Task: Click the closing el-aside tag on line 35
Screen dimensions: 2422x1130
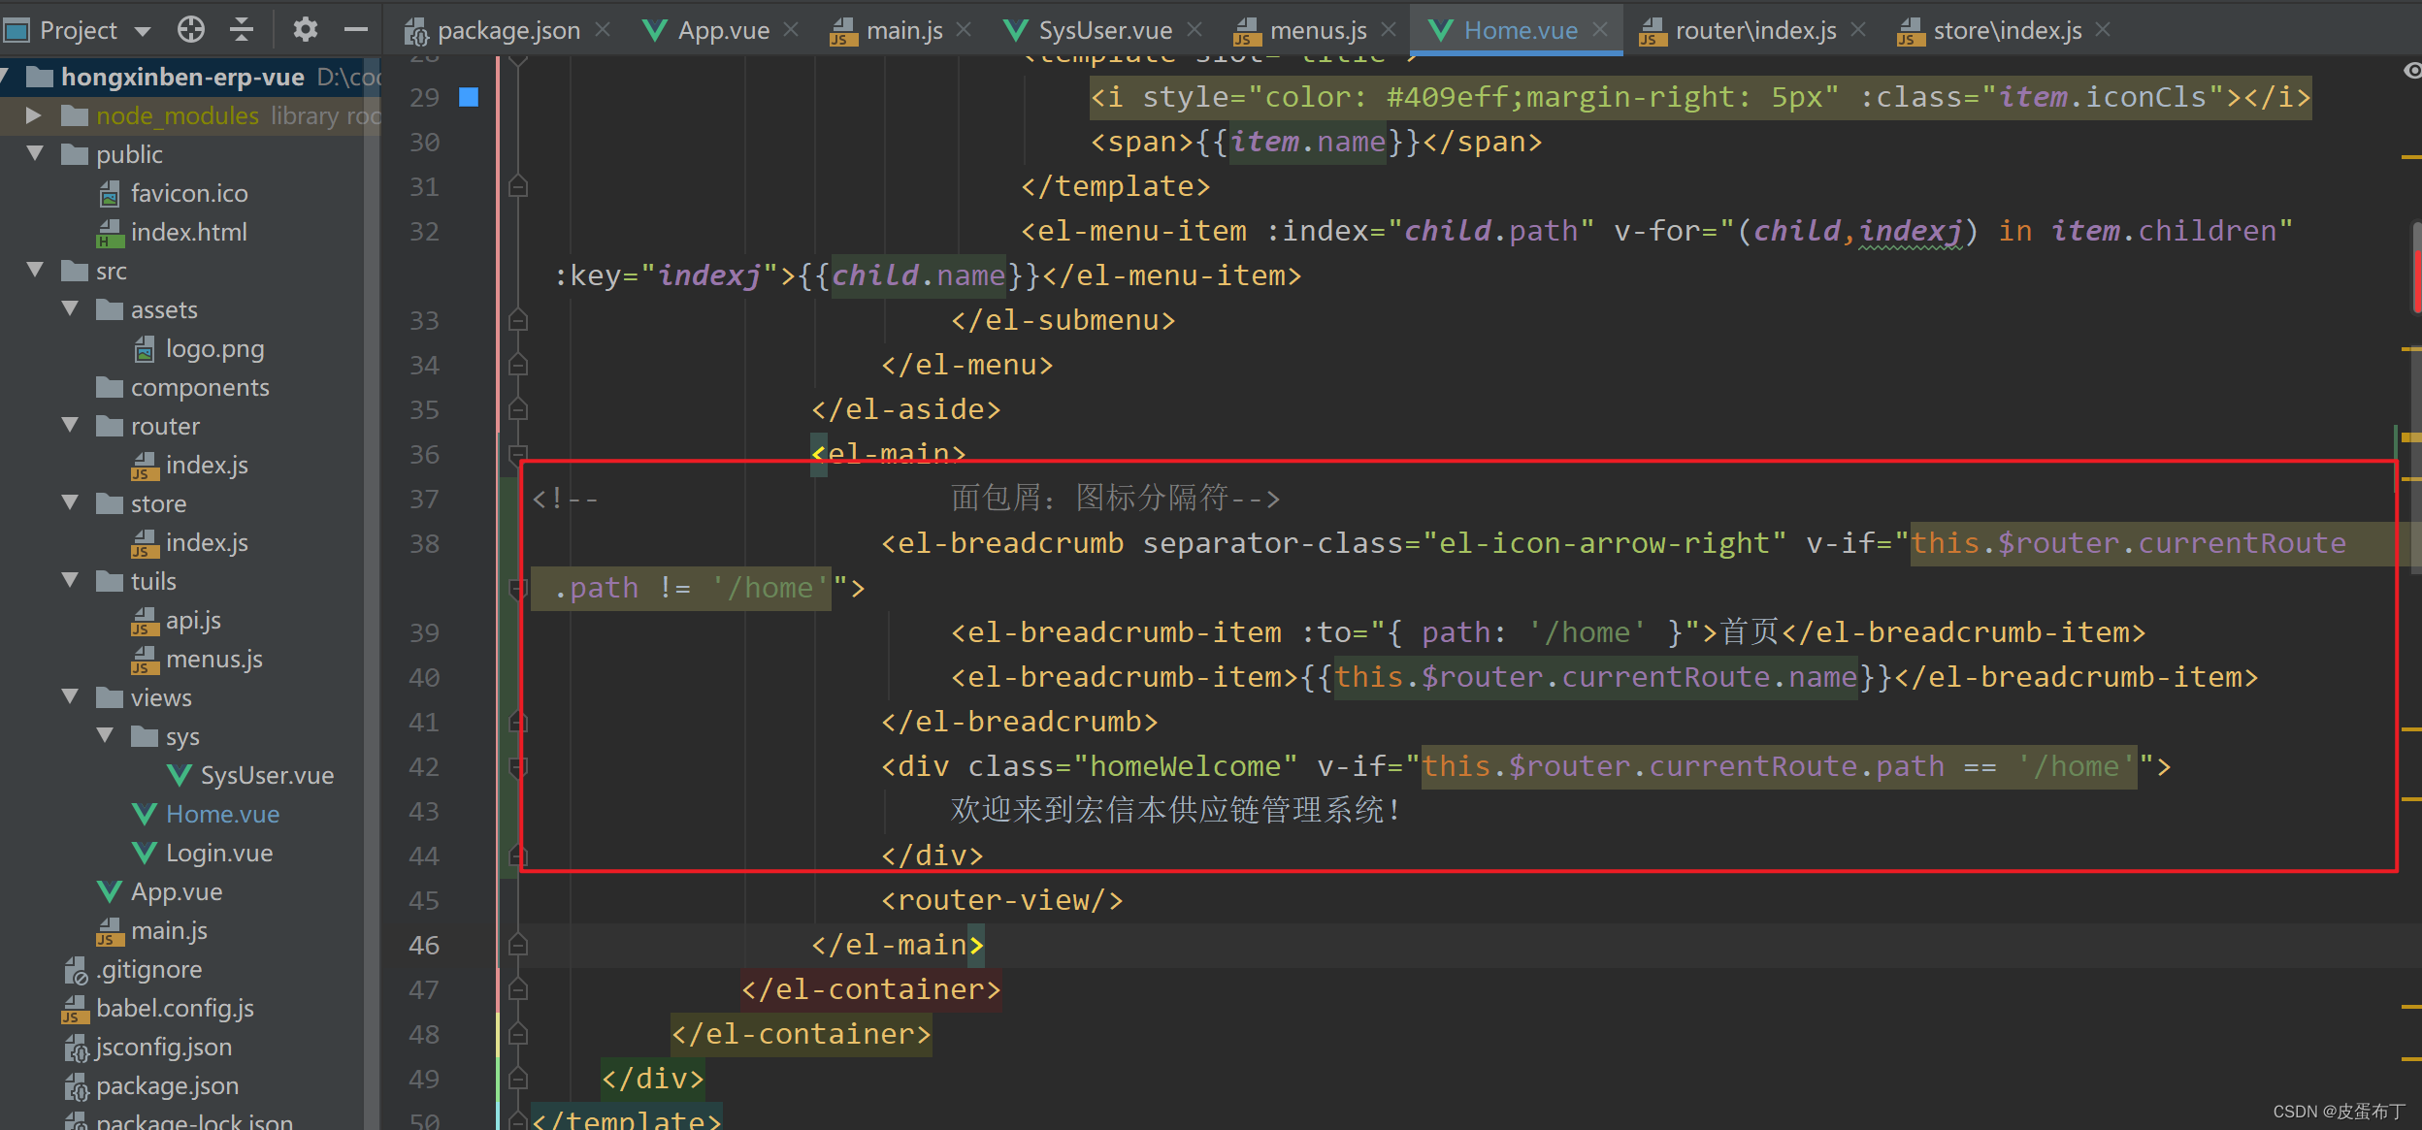Action: coord(905,409)
